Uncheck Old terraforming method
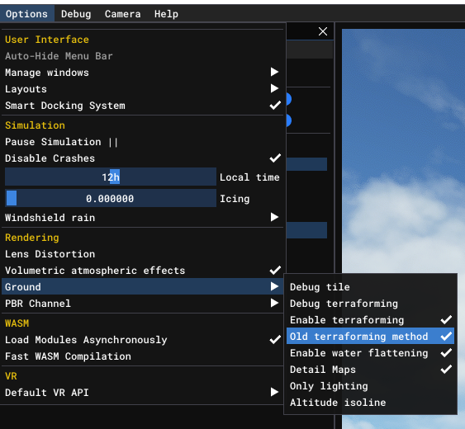 [370, 337]
